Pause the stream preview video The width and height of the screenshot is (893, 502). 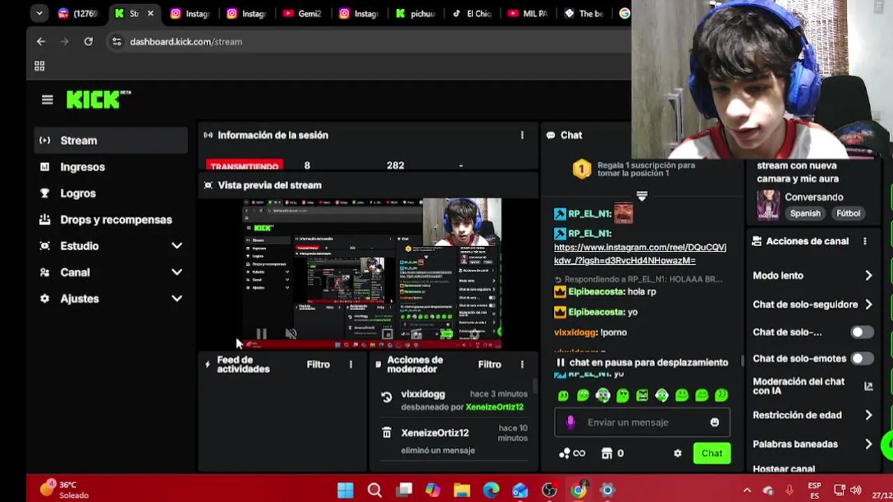point(261,335)
